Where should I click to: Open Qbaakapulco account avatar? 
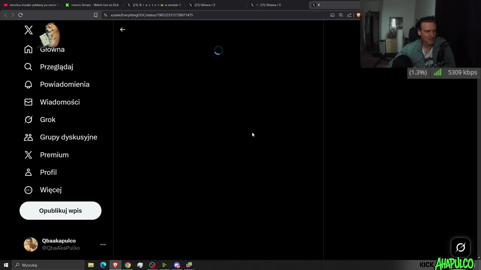pyautogui.click(x=31, y=244)
